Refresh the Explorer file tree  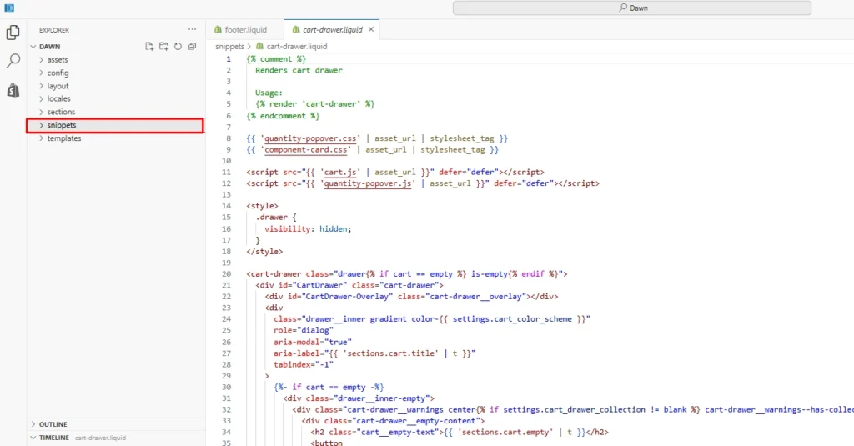pyautogui.click(x=178, y=47)
